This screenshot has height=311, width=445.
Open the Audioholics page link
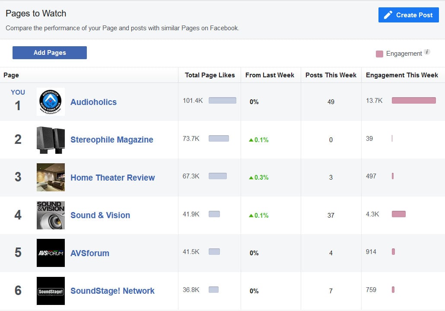click(x=93, y=102)
